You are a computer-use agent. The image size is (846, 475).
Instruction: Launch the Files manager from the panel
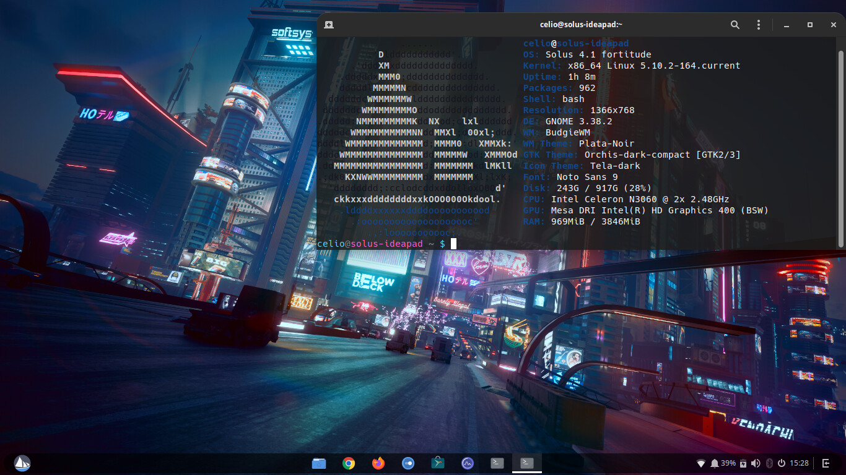[x=319, y=463]
